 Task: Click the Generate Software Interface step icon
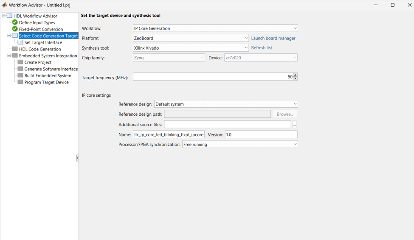20,69
